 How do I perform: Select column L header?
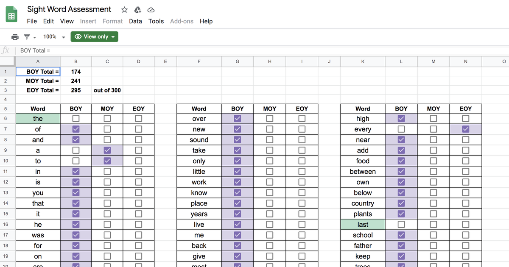(x=401, y=61)
